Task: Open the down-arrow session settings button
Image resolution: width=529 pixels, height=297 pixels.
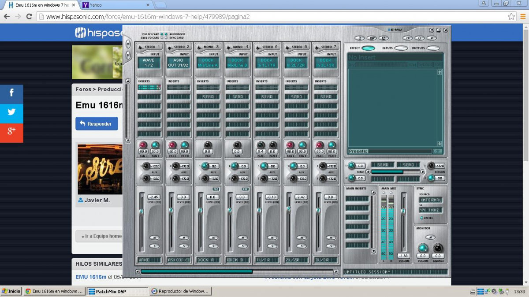Action: pyautogui.click(x=431, y=38)
